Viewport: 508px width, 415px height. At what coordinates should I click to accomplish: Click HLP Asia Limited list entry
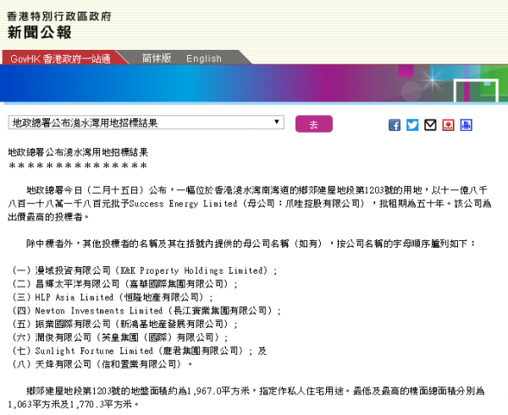[x=75, y=298]
